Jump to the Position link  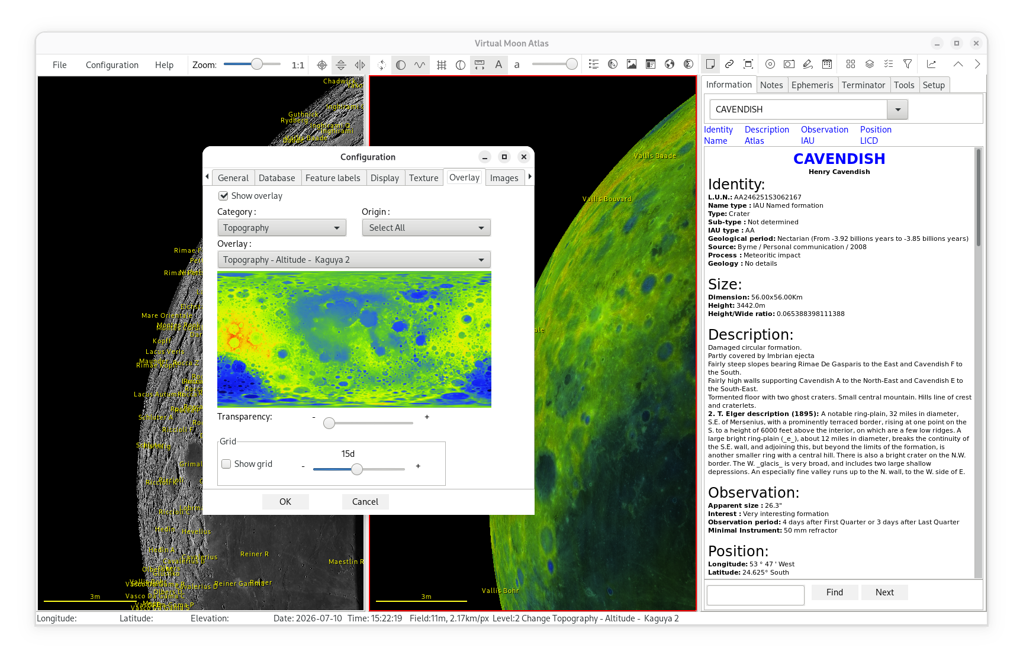click(x=876, y=130)
